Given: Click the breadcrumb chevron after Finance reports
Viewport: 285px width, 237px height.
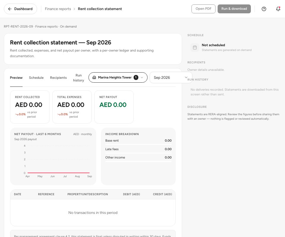Looking at the screenshot, I should tap(74, 9).
